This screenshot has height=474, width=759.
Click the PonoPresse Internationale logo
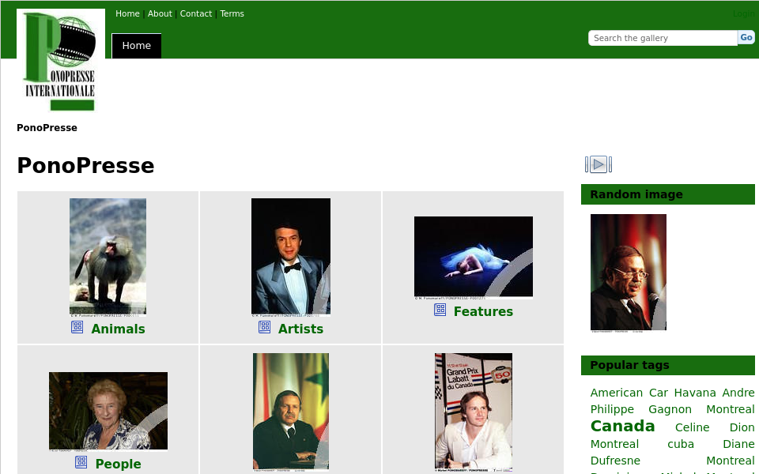61,61
